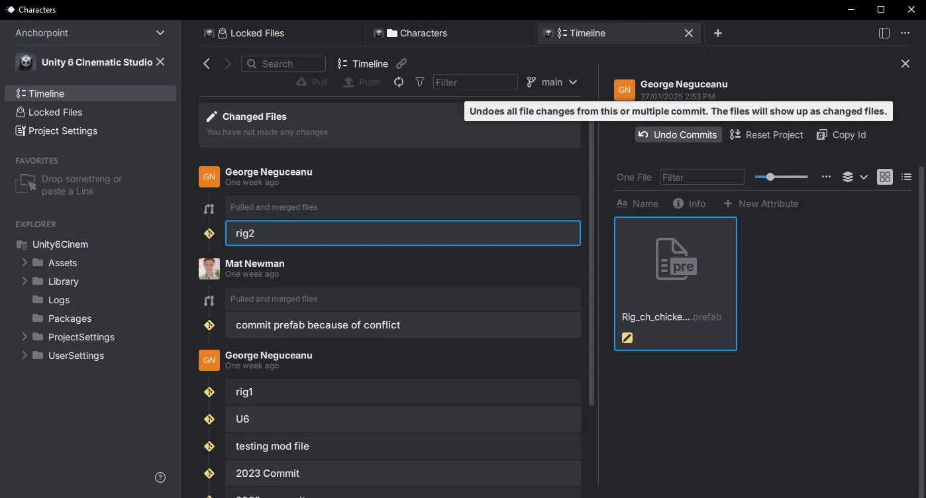The image size is (926, 498).
Task: Click the refresh/sync icon in the timeline toolbar
Action: pos(398,81)
